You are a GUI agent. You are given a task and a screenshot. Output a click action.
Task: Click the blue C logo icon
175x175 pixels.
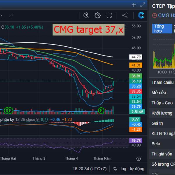[x=141, y=15]
